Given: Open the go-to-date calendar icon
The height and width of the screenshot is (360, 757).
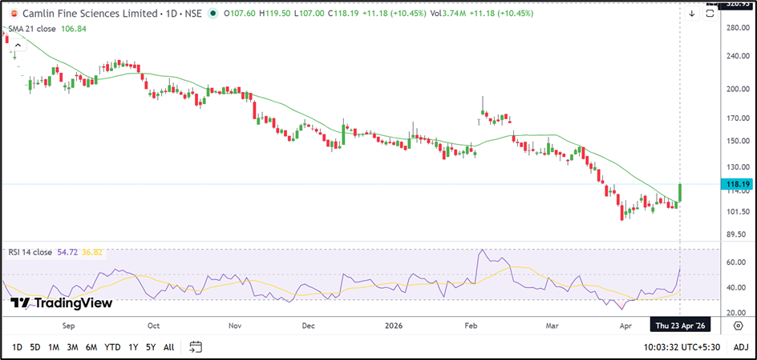Looking at the screenshot, I should 196,346.
